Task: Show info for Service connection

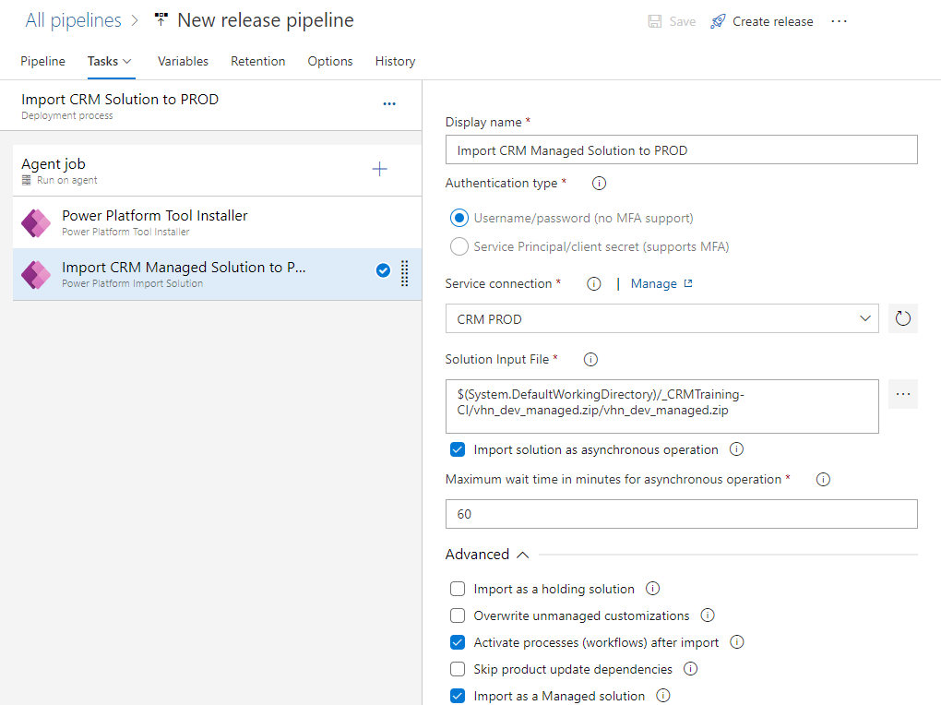Action: [593, 283]
